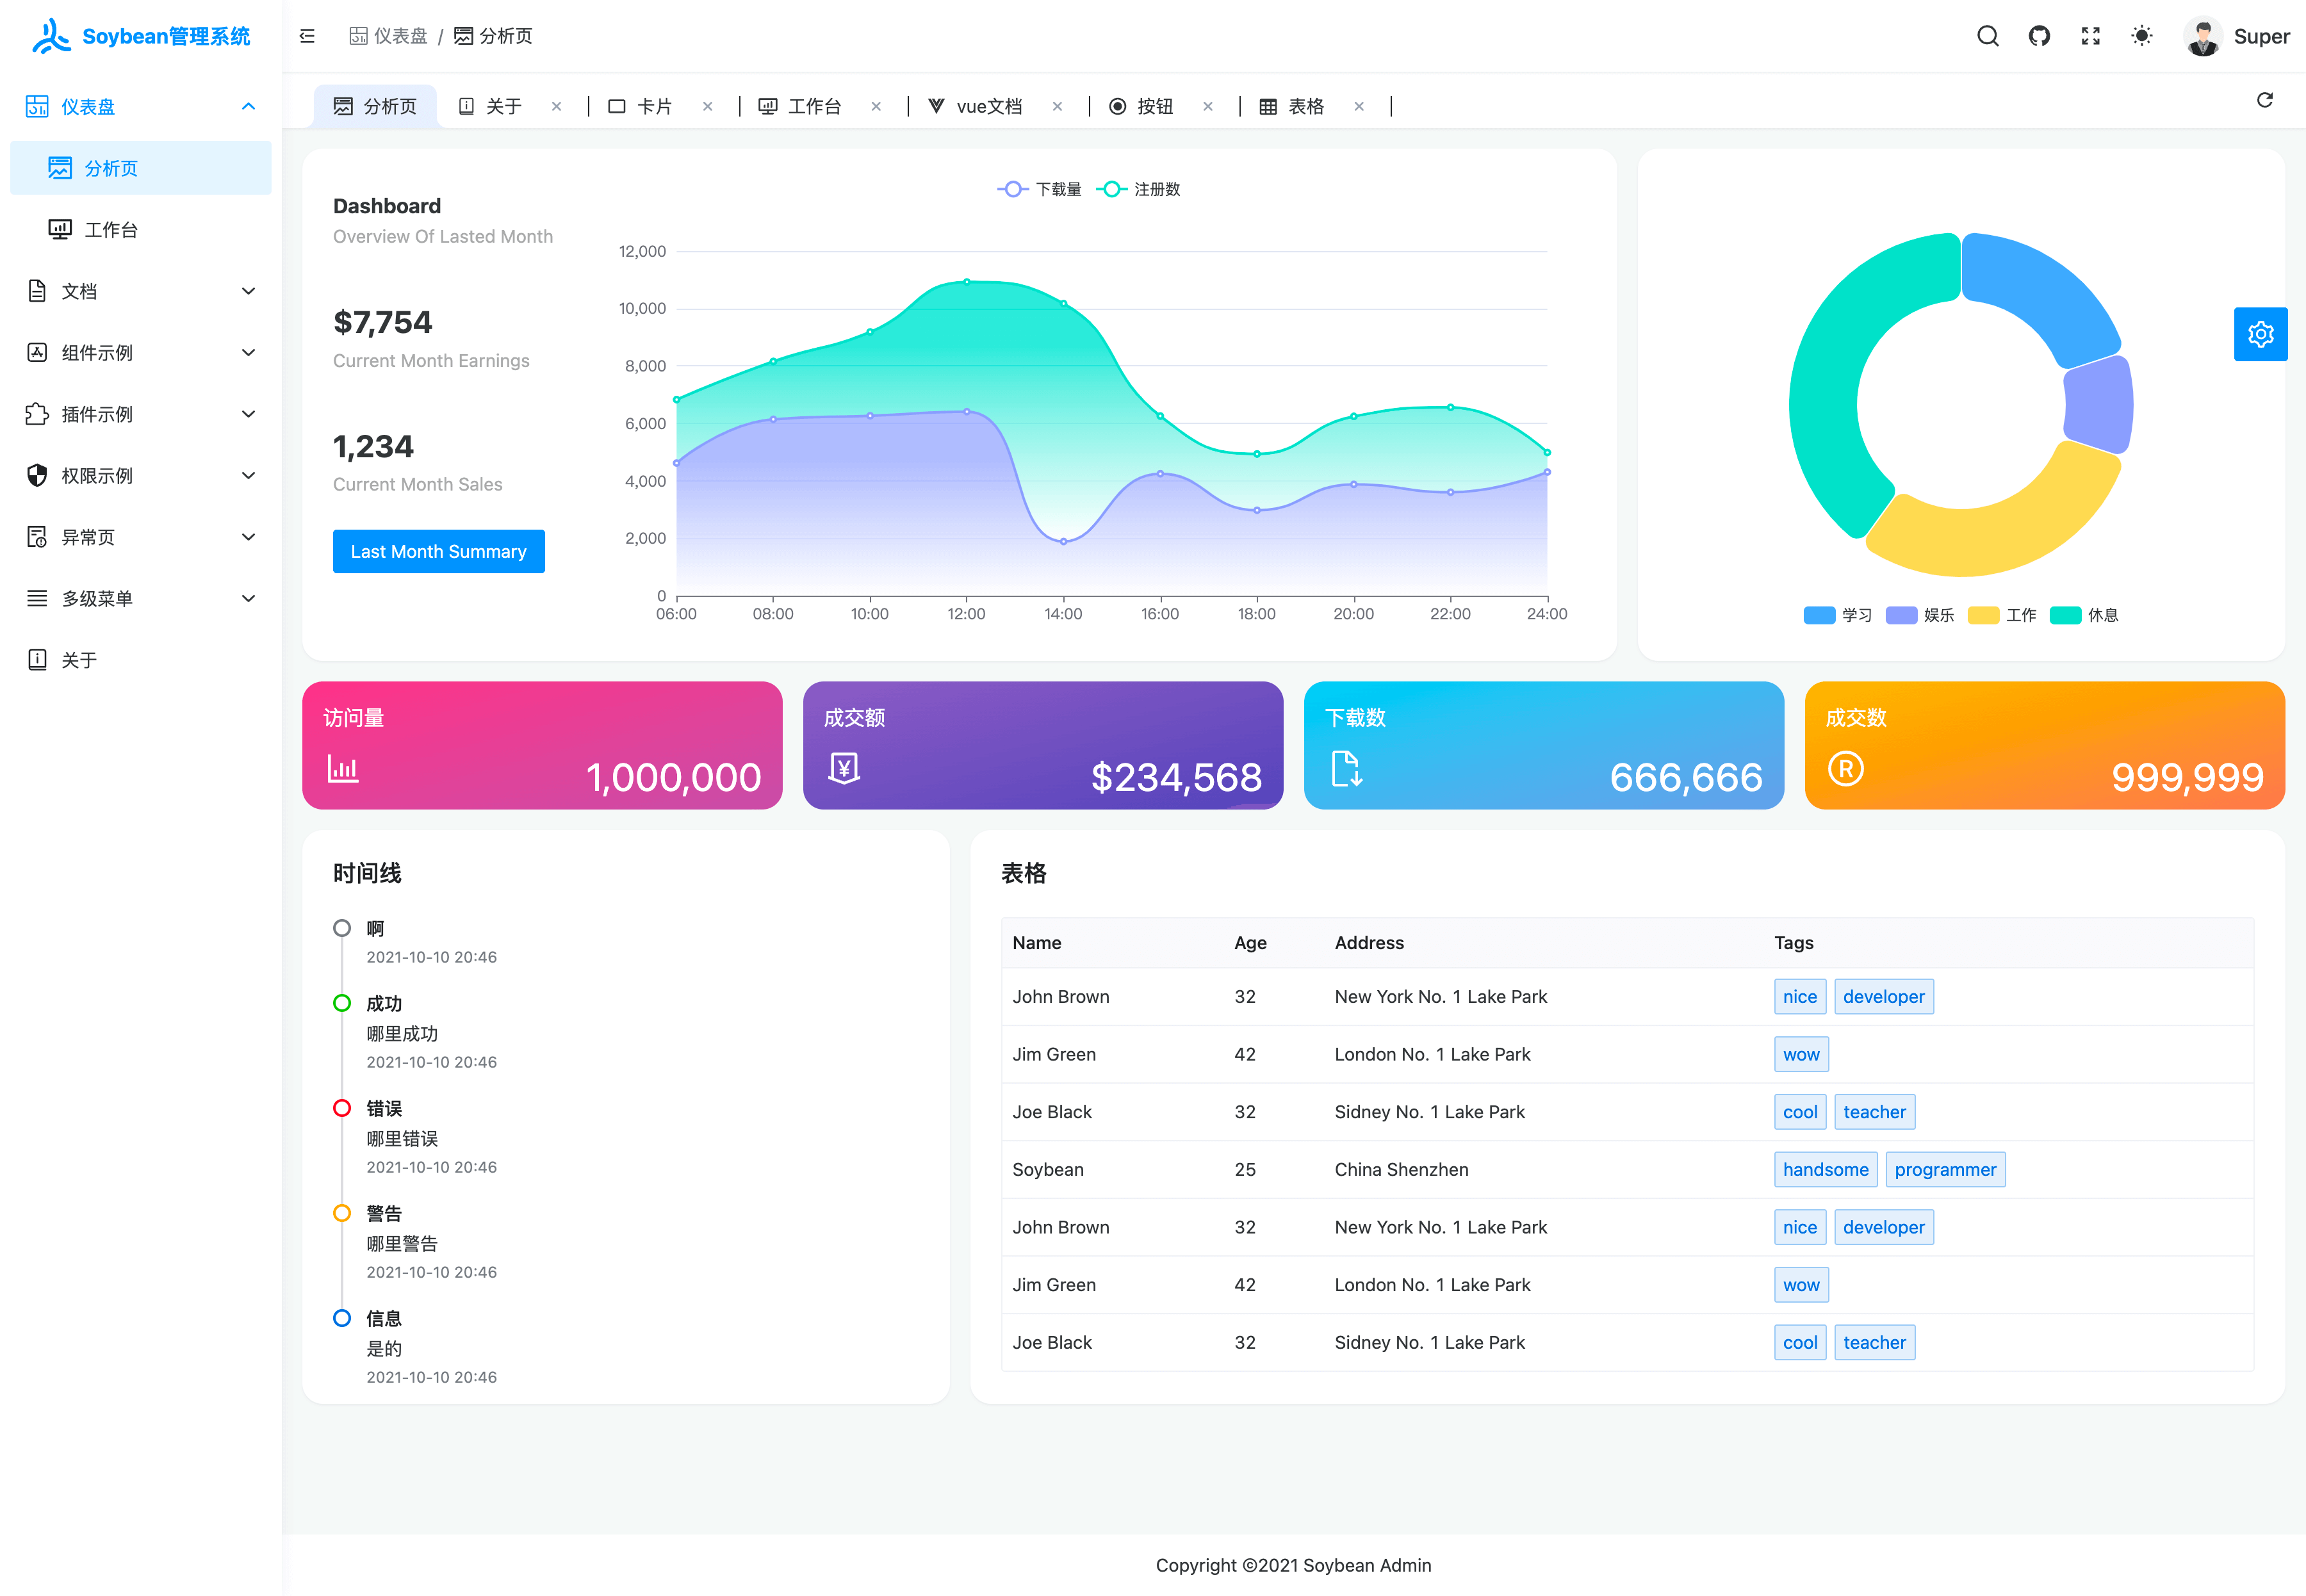Viewport: 2306px width, 1596px height.
Task: Click the Soybean logo icon
Action: click(51, 36)
